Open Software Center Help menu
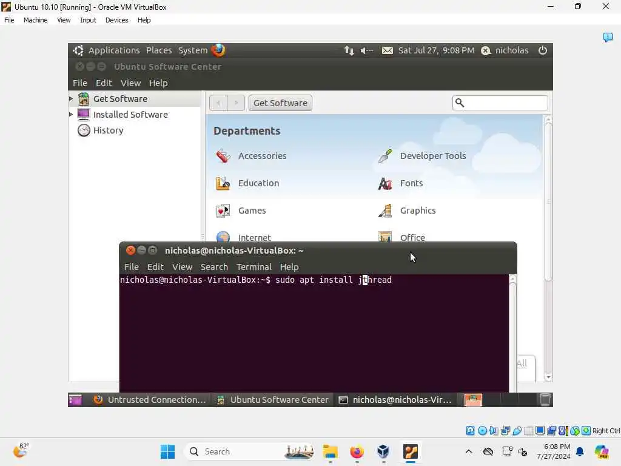The width and height of the screenshot is (621, 466). pos(158,83)
